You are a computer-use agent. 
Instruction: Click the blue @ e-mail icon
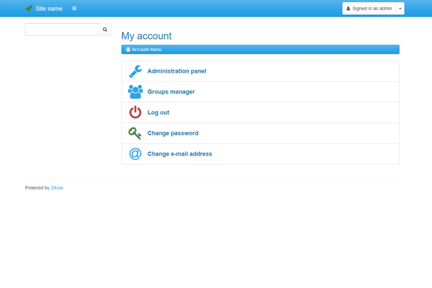tap(135, 154)
